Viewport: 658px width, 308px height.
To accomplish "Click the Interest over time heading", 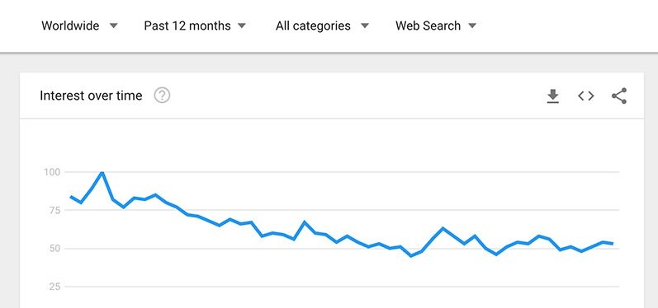I will point(91,96).
